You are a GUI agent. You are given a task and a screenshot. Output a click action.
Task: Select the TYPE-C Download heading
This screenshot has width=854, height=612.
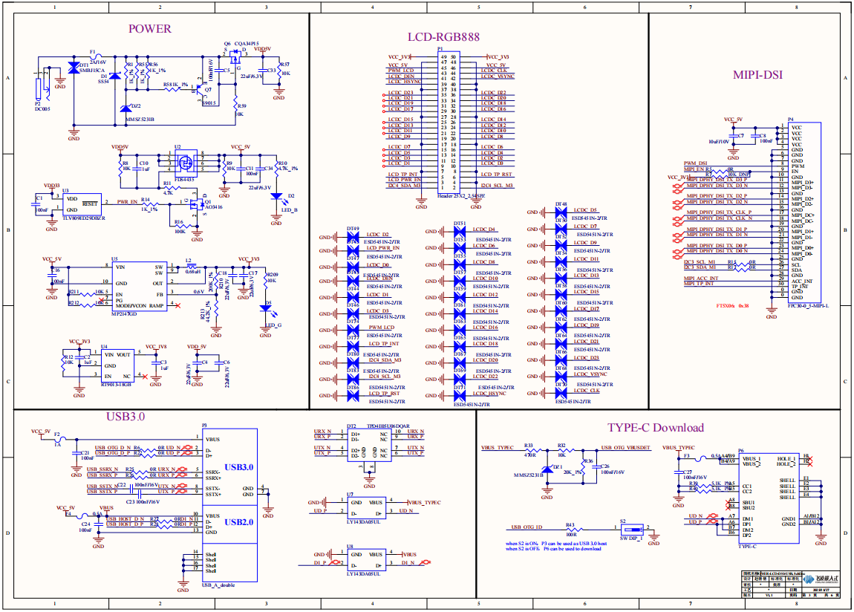point(655,427)
